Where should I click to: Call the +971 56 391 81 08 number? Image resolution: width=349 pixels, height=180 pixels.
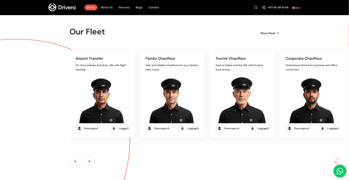[278, 7]
